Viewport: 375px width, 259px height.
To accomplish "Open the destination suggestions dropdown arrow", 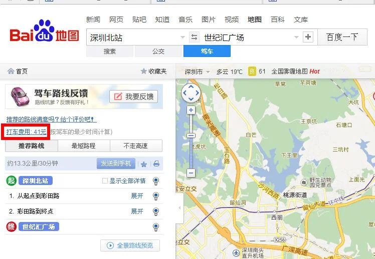I will [296, 37].
